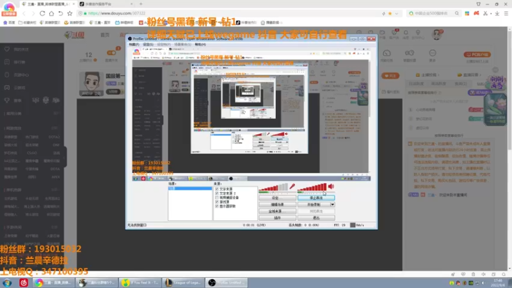Open the Douyu user avatar menu
Image resolution: width=512 pixels, height=288 pixels.
[436, 34]
